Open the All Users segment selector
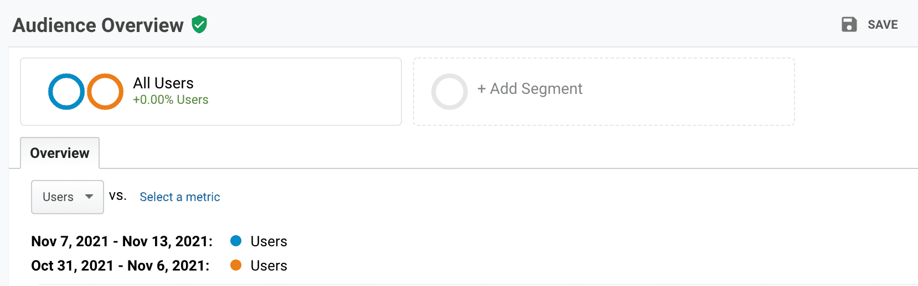 (210, 92)
